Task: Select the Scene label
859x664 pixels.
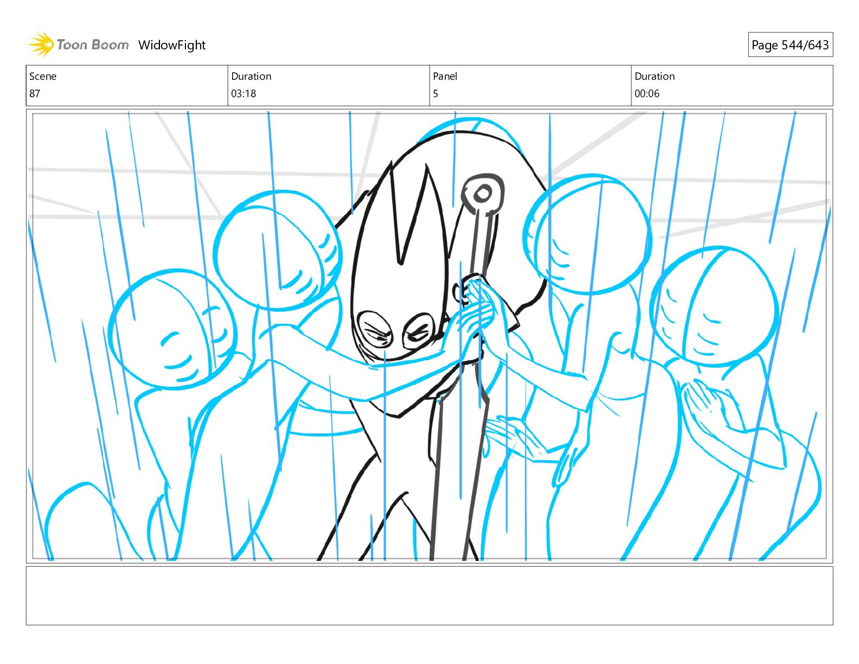Action: [x=43, y=76]
